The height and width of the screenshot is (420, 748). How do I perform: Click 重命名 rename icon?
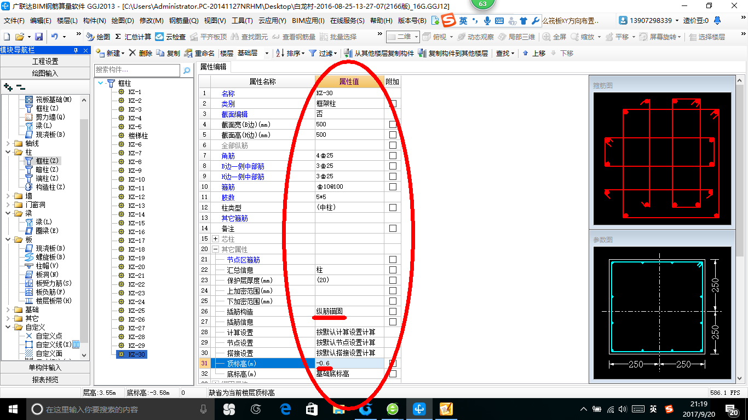tap(199, 53)
